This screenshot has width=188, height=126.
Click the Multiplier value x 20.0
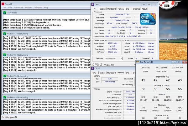click(x=112, y=46)
